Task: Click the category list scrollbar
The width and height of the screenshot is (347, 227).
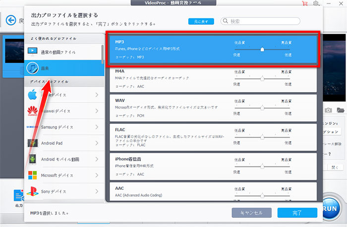Action: click(103, 54)
